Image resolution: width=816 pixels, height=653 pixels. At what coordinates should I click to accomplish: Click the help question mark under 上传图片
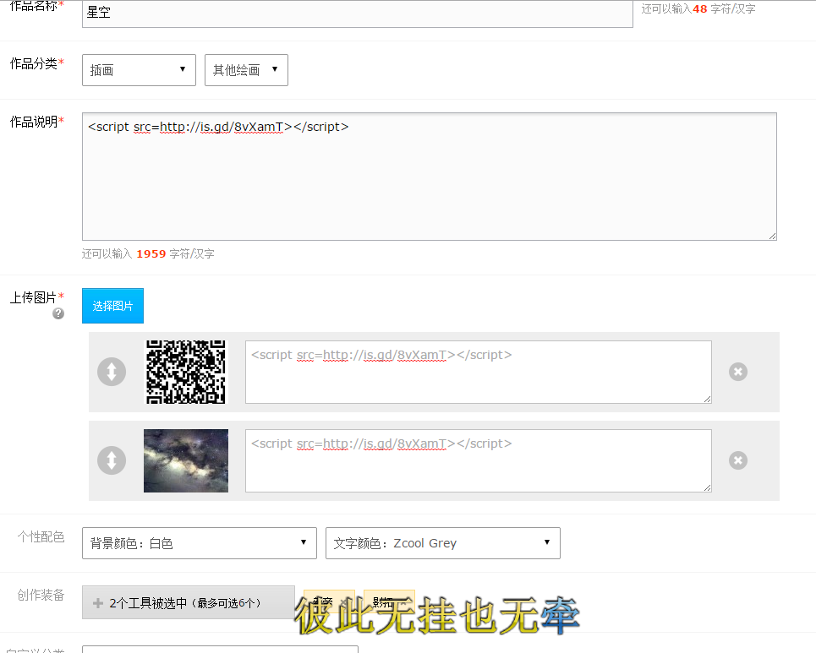[x=58, y=313]
